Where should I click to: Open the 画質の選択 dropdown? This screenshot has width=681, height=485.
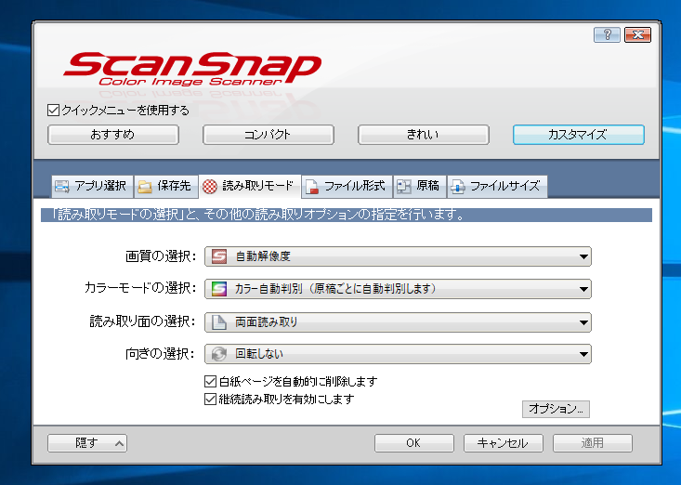point(398,256)
